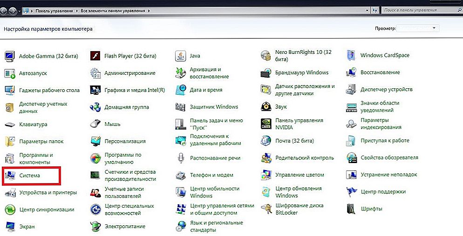Open the Электропитание icon
463x236 pixels.
(95, 227)
